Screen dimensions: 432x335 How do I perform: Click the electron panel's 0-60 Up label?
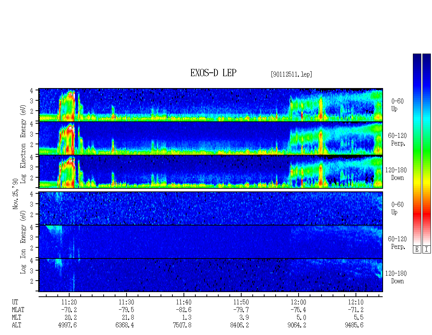pos(397,105)
